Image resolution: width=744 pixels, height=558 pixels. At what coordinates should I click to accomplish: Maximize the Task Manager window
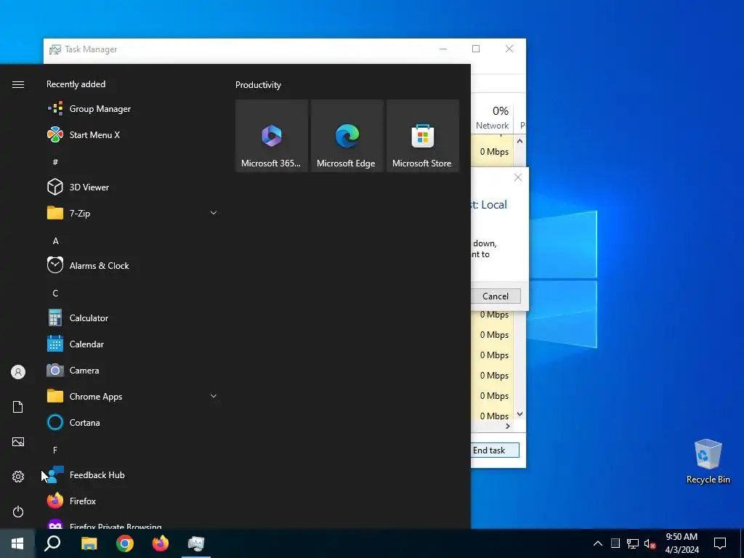476,49
